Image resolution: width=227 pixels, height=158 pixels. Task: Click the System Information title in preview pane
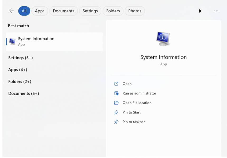163,57
